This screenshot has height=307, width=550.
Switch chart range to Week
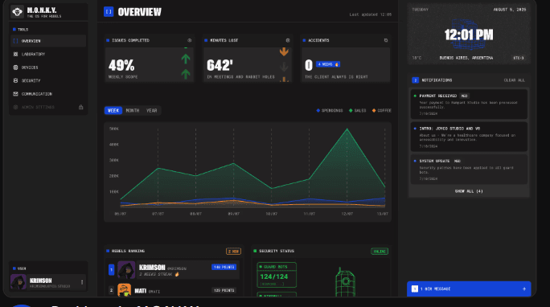click(x=113, y=110)
